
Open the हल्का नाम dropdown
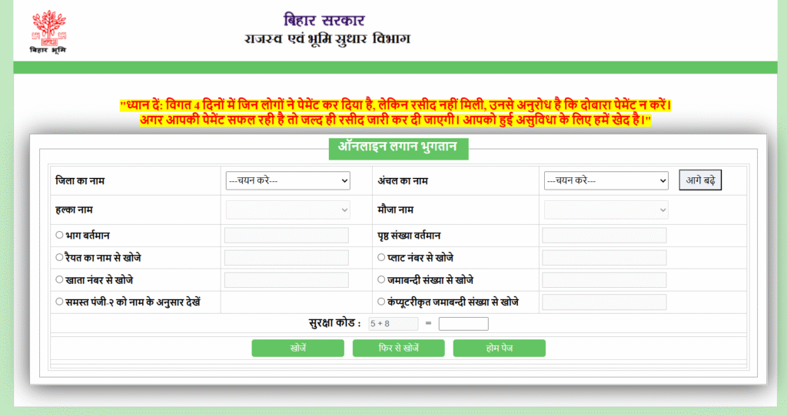(x=287, y=210)
